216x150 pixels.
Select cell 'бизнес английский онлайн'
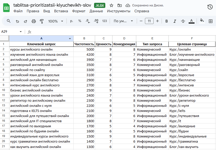click(x=41, y=90)
